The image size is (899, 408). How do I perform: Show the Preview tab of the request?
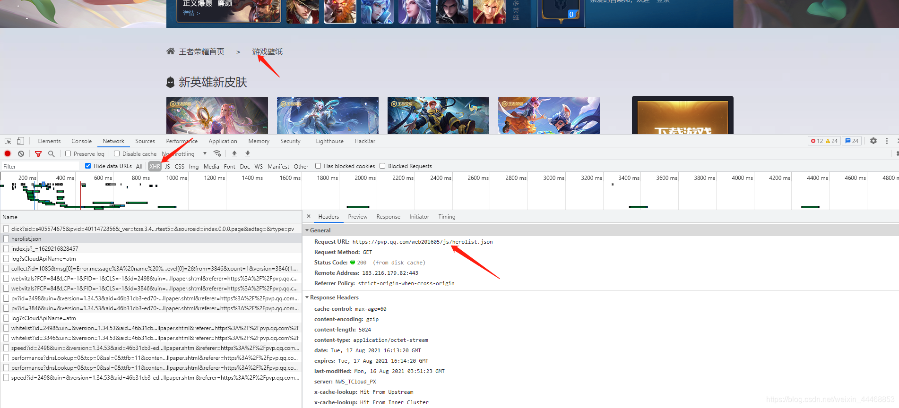pos(357,217)
